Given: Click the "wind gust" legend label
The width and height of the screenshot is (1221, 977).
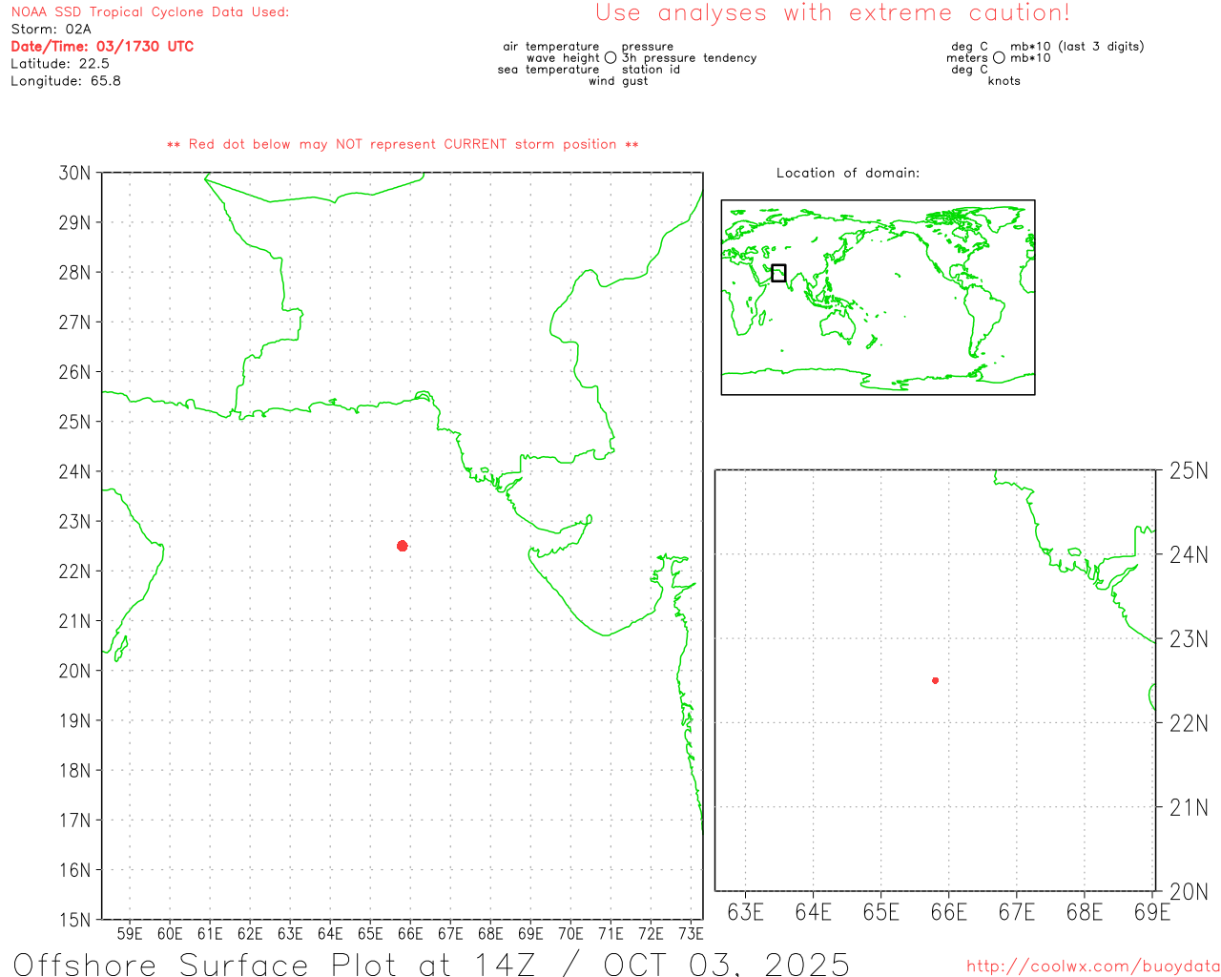Looking at the screenshot, I should pyautogui.click(x=618, y=81).
